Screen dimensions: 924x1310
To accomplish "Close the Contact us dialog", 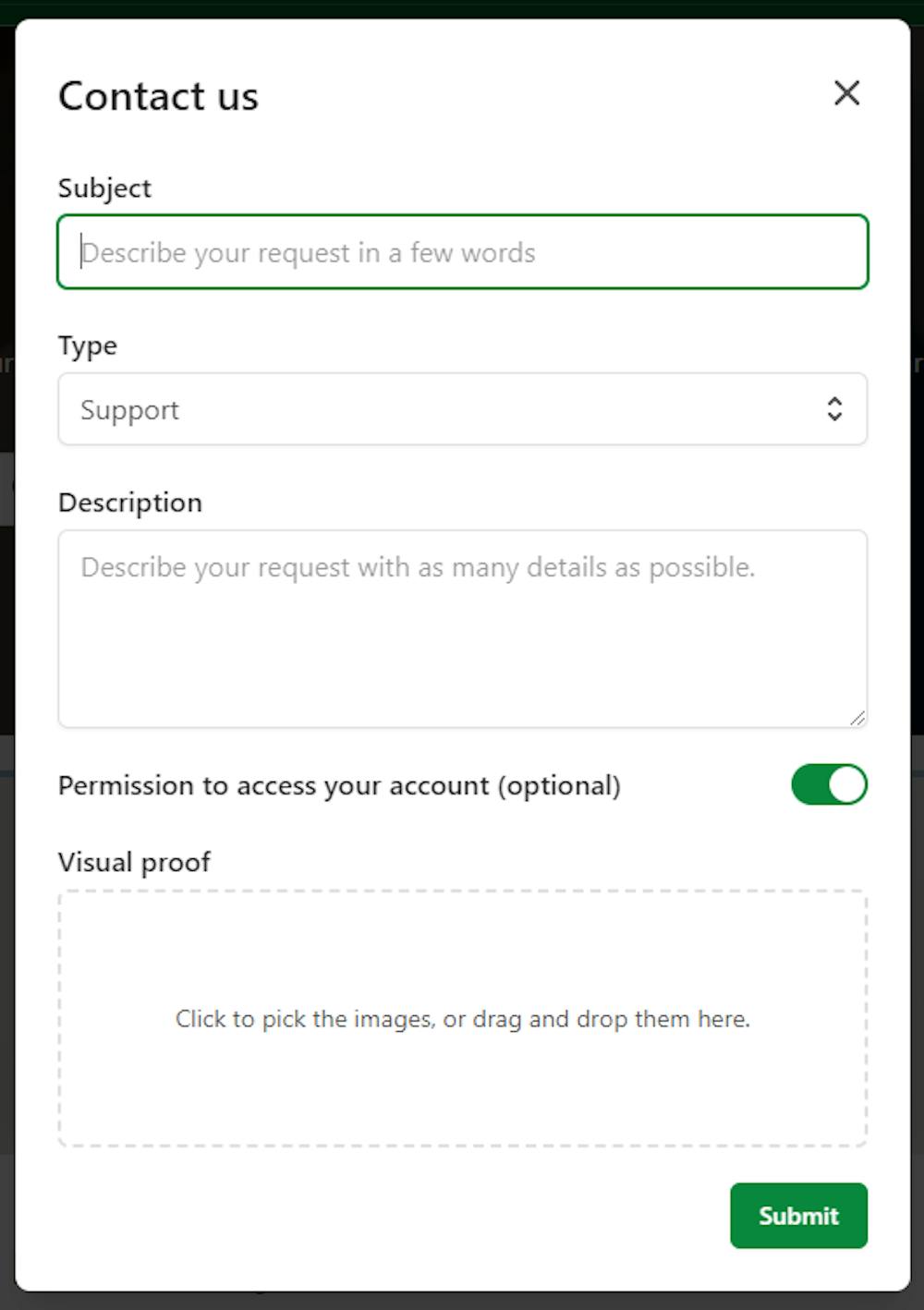I will pos(846,92).
